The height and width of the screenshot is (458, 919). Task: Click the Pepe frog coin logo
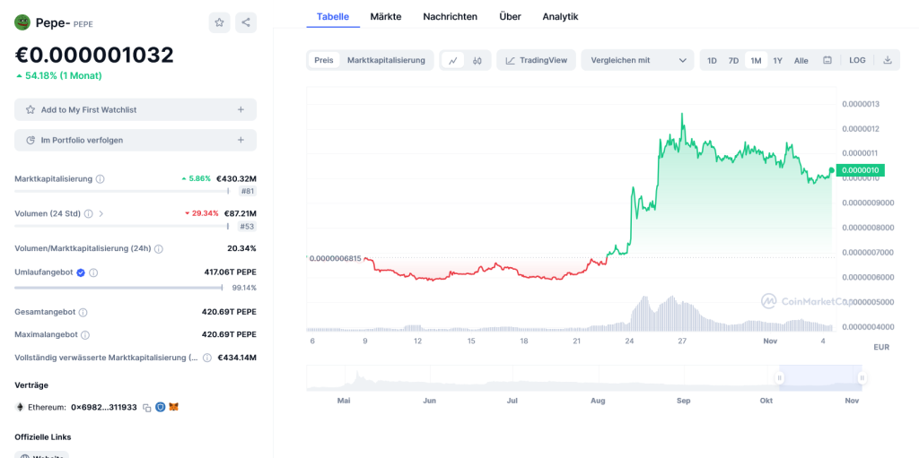(x=22, y=22)
